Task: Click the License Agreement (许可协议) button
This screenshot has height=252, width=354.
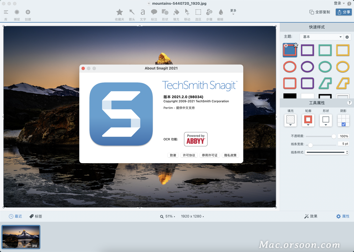Action: [x=189, y=155]
